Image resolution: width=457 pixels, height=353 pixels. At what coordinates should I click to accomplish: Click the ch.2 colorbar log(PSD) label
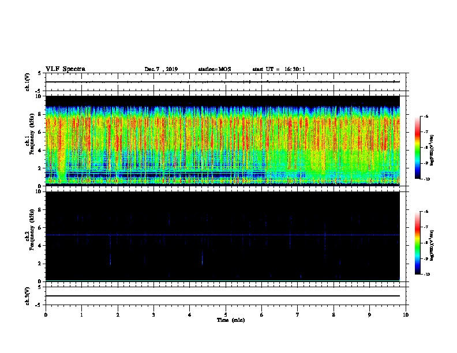[432, 245]
